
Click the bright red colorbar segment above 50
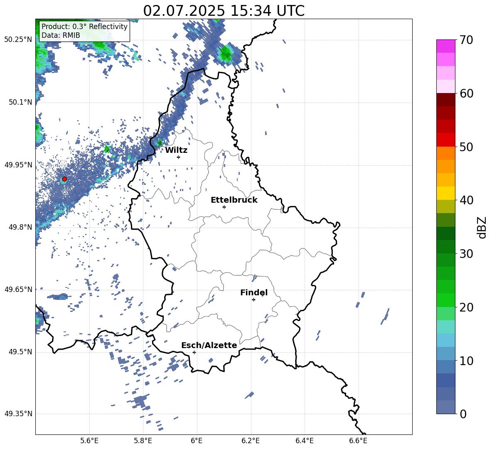click(445, 140)
